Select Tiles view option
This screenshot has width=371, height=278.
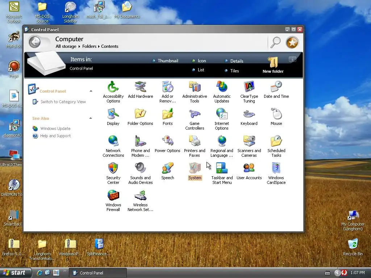click(x=232, y=71)
